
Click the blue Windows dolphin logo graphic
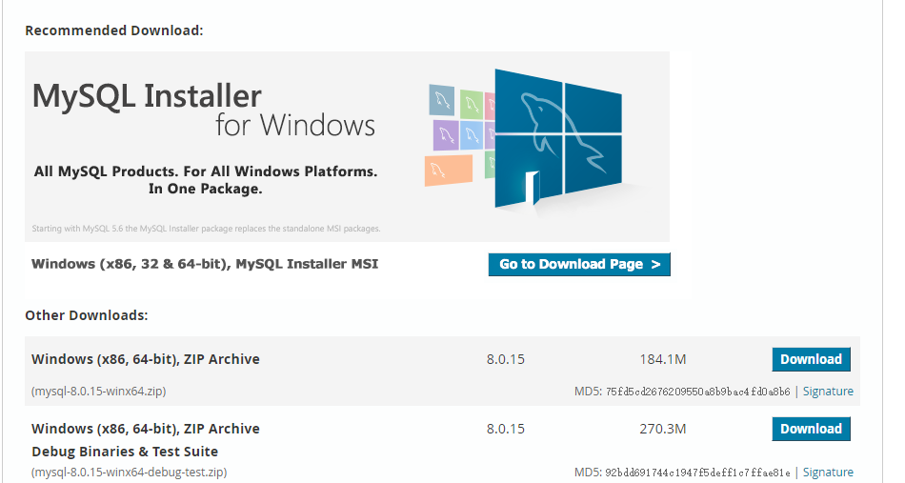pos(558,138)
